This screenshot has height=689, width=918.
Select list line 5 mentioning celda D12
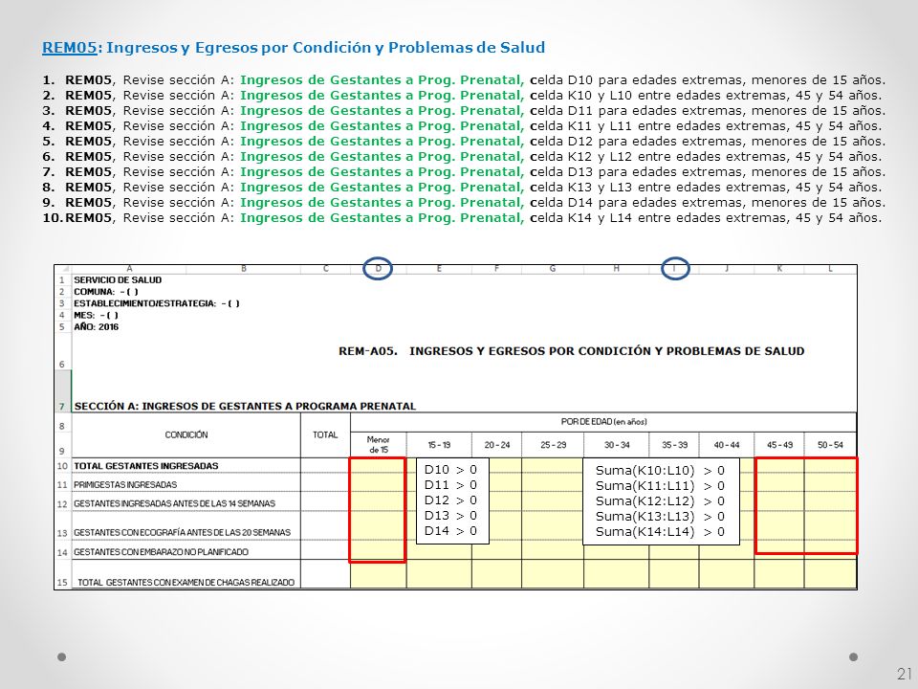pyautogui.click(x=464, y=142)
